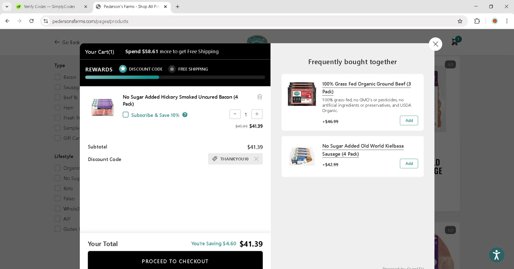Bookmark this page with star icon
This screenshot has width=514, height=269.
pyautogui.click(x=460, y=21)
